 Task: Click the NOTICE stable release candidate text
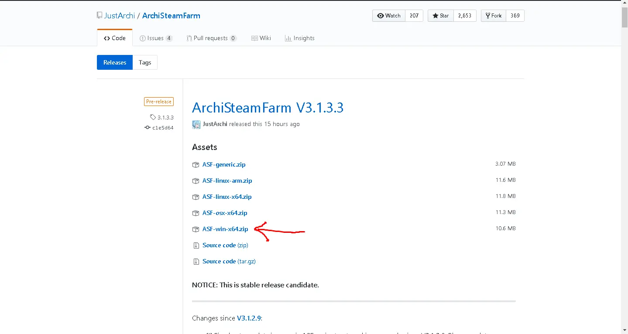pyautogui.click(x=255, y=285)
